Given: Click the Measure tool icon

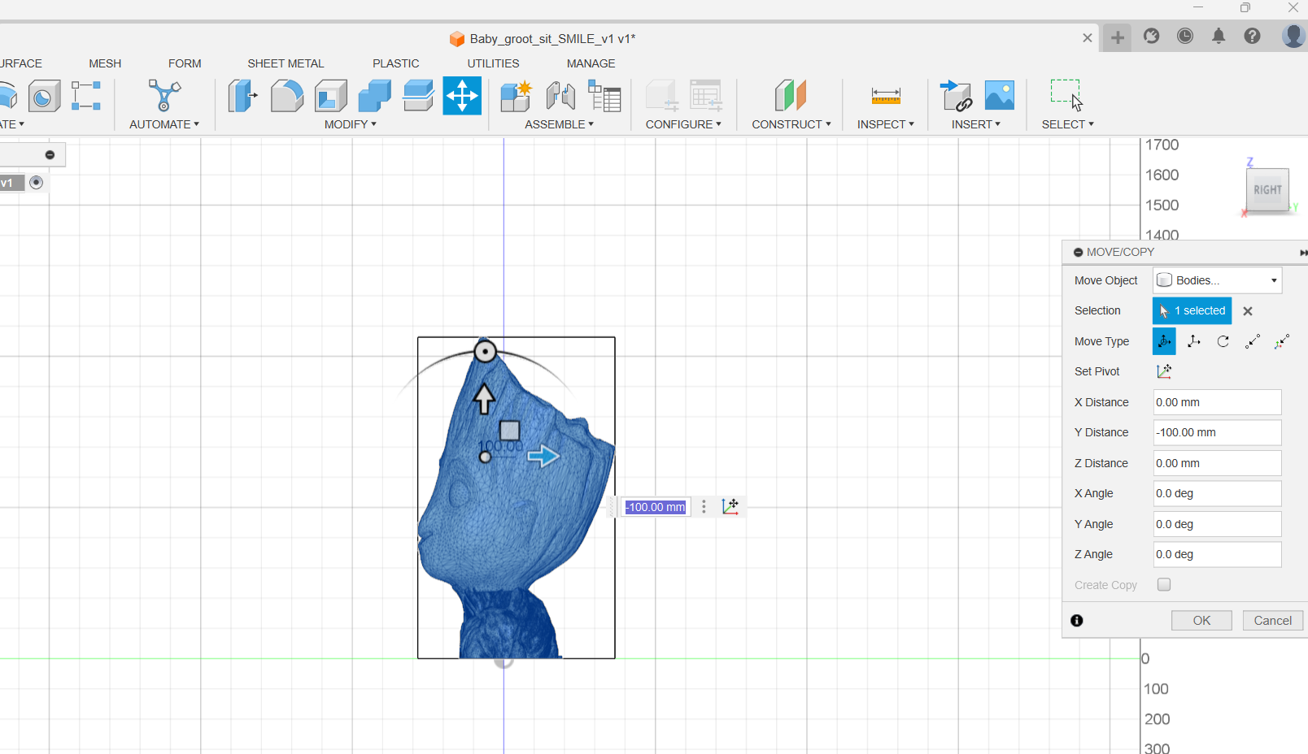Looking at the screenshot, I should 886,96.
